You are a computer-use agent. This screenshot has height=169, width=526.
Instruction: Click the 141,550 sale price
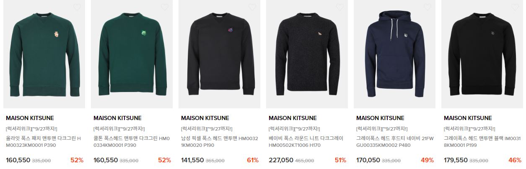click(x=192, y=160)
